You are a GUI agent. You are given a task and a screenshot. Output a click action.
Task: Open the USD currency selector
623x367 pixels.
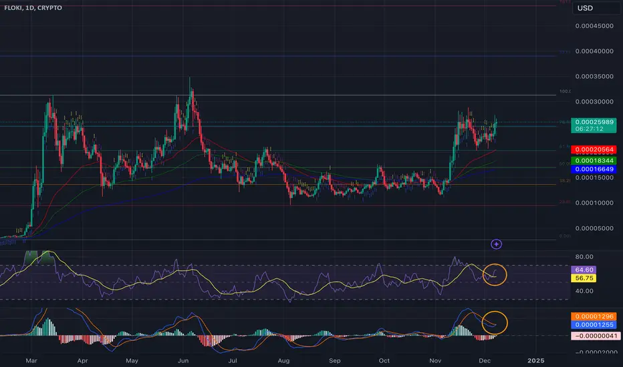click(596, 8)
